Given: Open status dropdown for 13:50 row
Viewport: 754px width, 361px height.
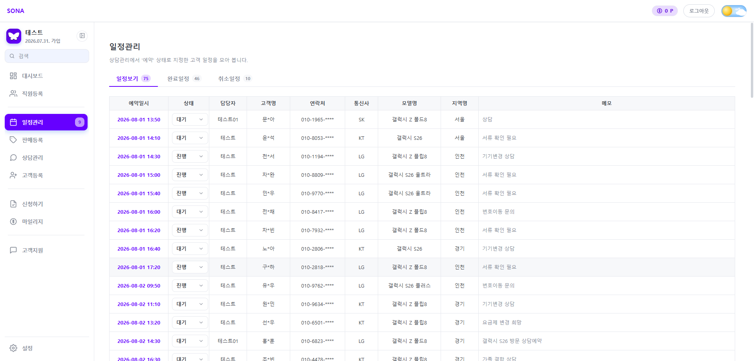Looking at the screenshot, I should 190,119.
